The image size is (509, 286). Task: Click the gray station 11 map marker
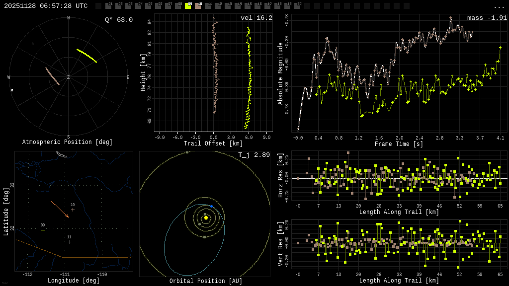(69, 242)
